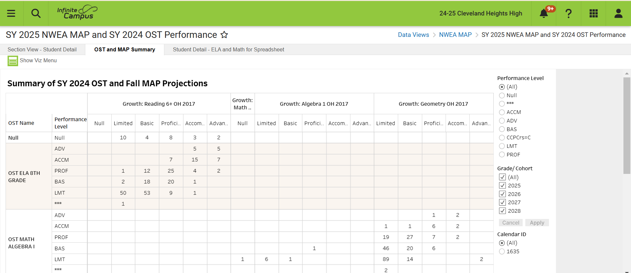Select the BAS performance level
The width and height of the screenshot is (631, 273).
click(502, 129)
